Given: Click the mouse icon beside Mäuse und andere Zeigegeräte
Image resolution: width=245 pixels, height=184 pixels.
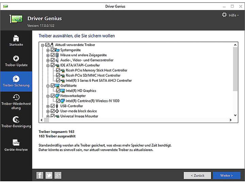Looking at the screenshot, I should click(57, 55).
